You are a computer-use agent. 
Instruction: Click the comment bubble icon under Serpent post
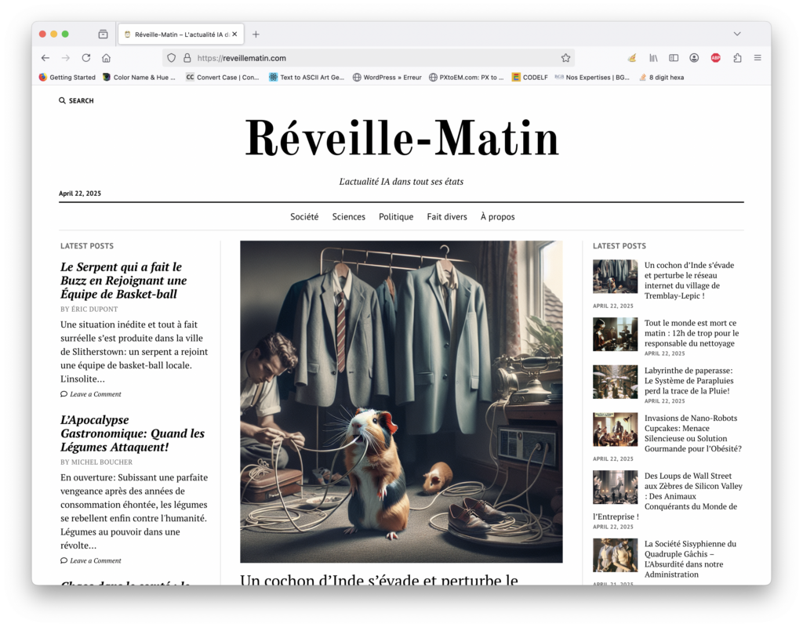64,394
